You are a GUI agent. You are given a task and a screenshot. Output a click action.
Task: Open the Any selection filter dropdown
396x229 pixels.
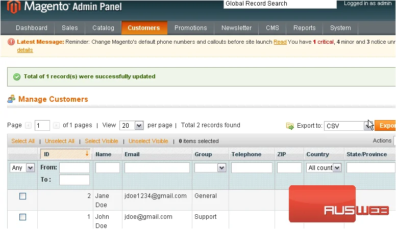[x=22, y=168]
